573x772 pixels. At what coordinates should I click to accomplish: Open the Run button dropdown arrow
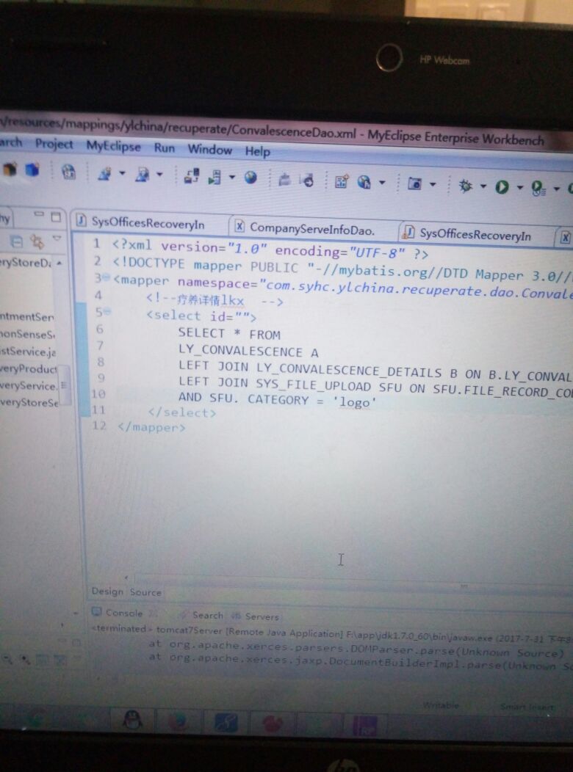click(x=519, y=188)
